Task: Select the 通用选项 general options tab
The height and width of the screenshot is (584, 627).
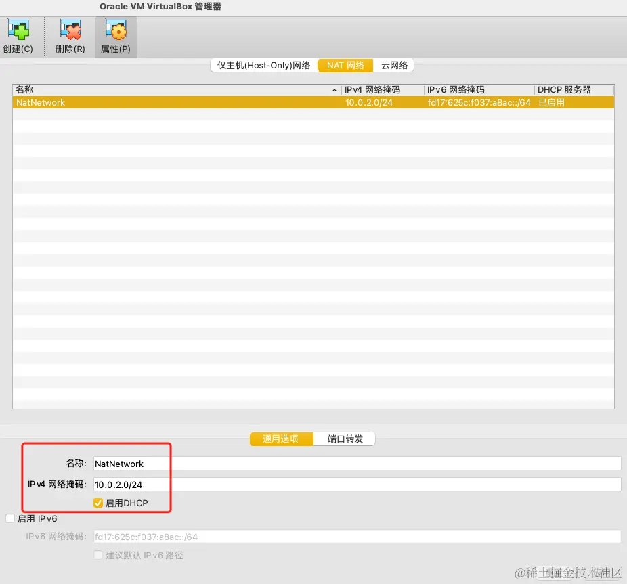Action: pyautogui.click(x=281, y=439)
